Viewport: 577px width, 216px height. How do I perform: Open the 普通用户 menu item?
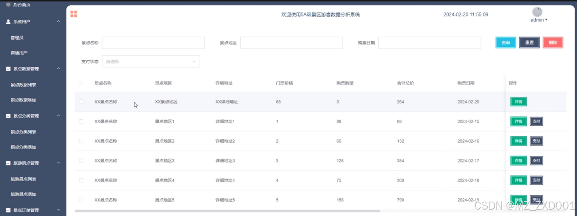(x=19, y=53)
